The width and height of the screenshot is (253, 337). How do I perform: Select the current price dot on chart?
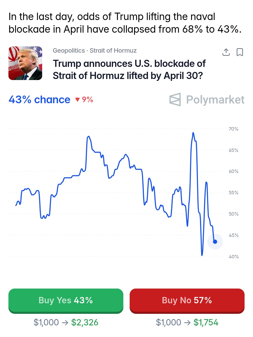pos(215,242)
